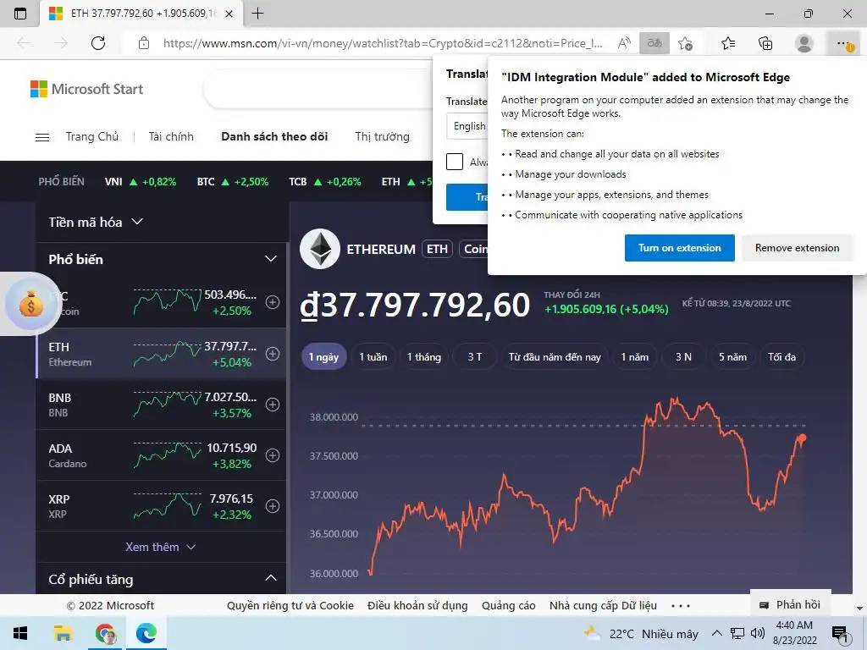The image size is (867, 650).
Task: Click the Microsoft Start search box
Action: pyautogui.click(x=318, y=89)
